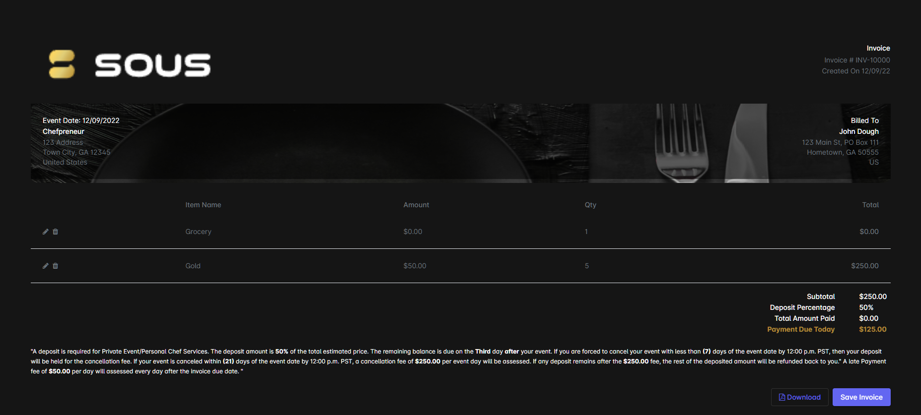
Task: Click the Grocery row total $0.00
Action: [869, 232]
